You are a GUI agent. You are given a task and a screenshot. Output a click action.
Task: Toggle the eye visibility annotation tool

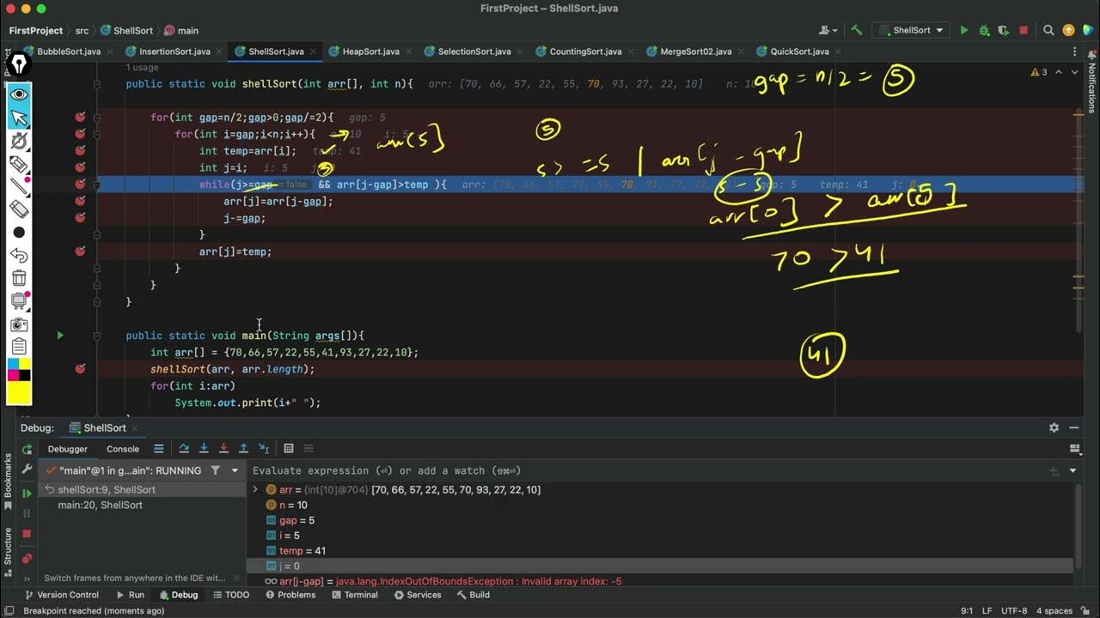19,94
